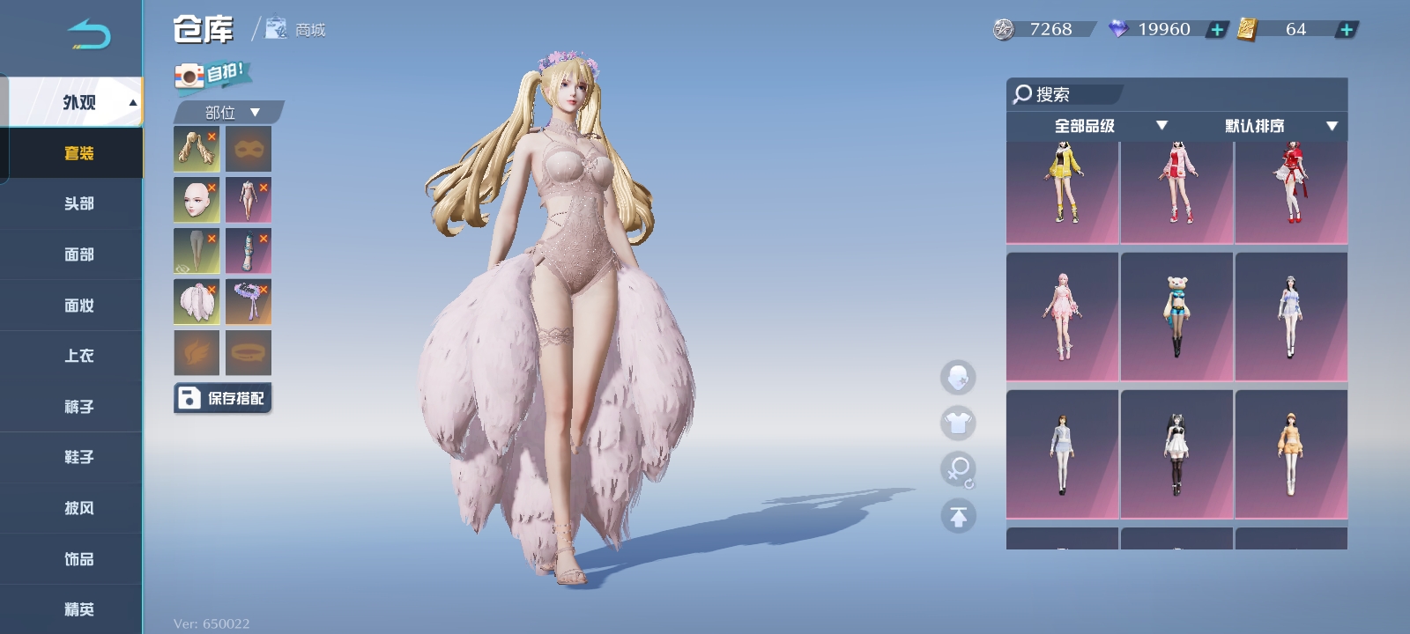Remove the equipped flower wreath item
Screen dimensions: 1410x634
[x=263, y=289]
